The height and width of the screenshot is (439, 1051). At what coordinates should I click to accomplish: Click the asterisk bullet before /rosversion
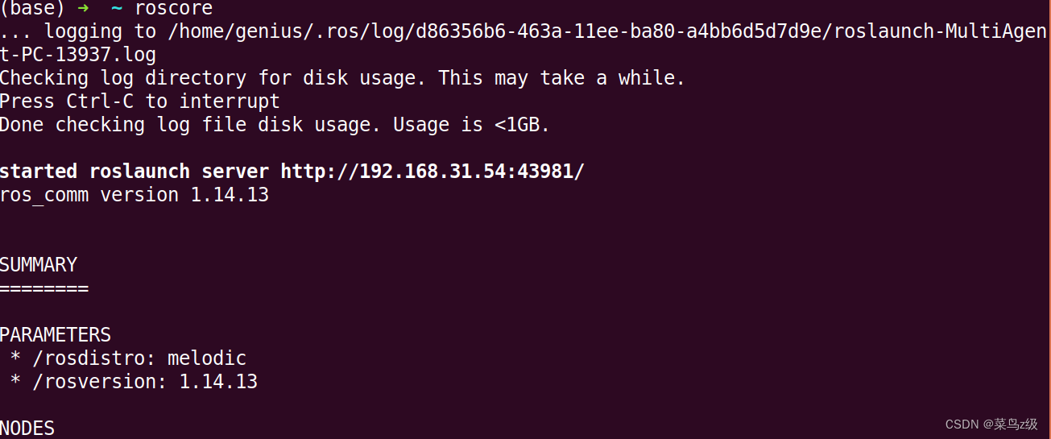pyautogui.click(x=16, y=381)
